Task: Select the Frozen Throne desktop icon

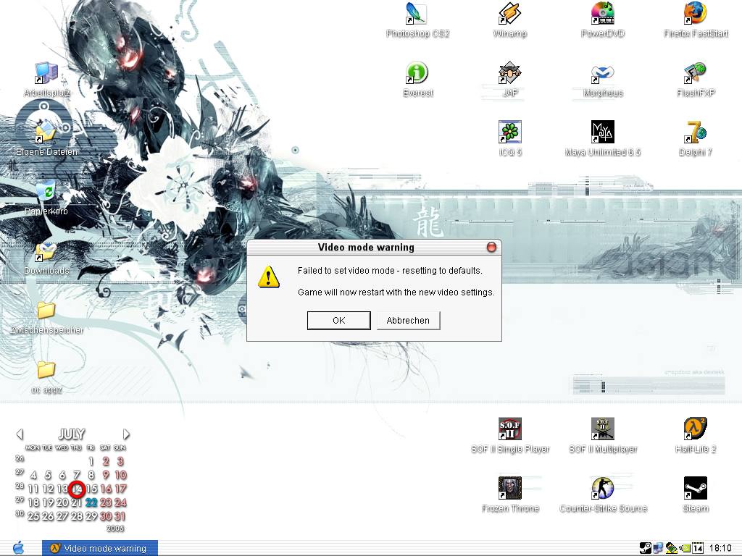Action: [509, 488]
